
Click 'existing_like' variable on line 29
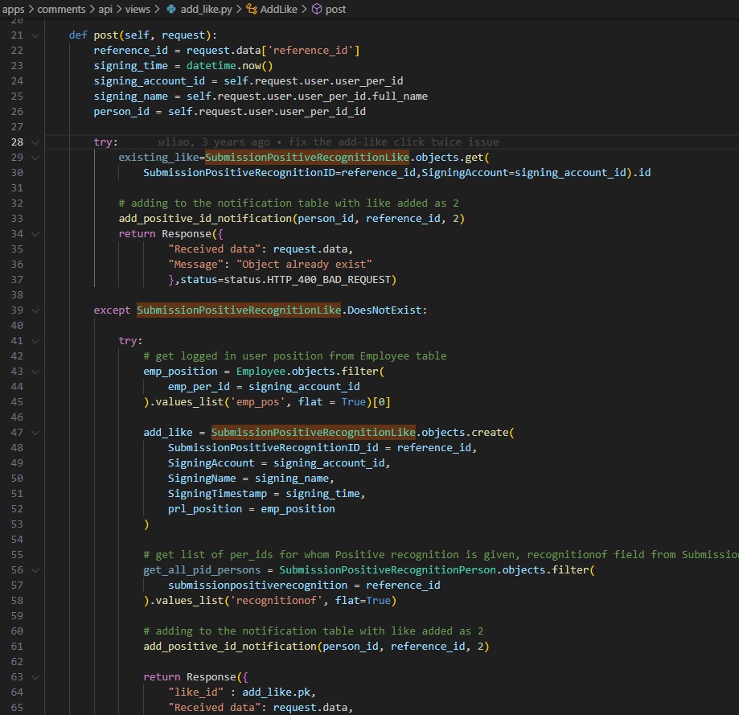[x=159, y=158]
